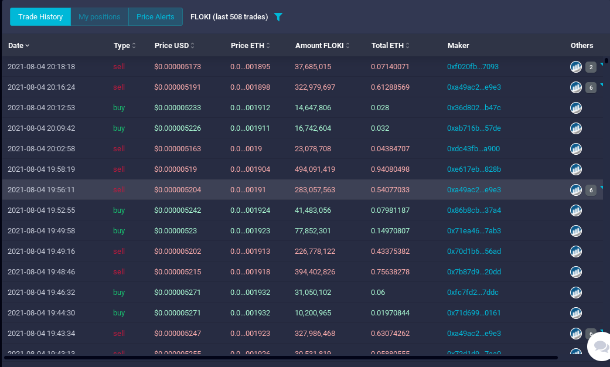Click the chart icon on the 19:46:32 buy row
Viewport: 610px width, 367px height.
(x=575, y=293)
